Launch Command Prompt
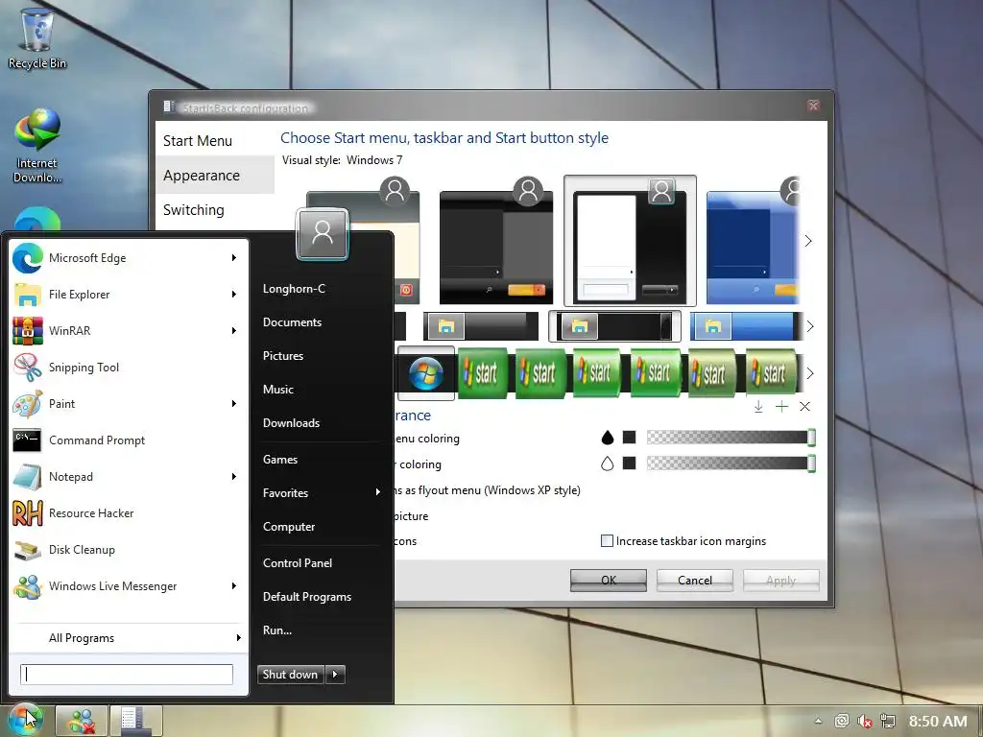 point(130,440)
